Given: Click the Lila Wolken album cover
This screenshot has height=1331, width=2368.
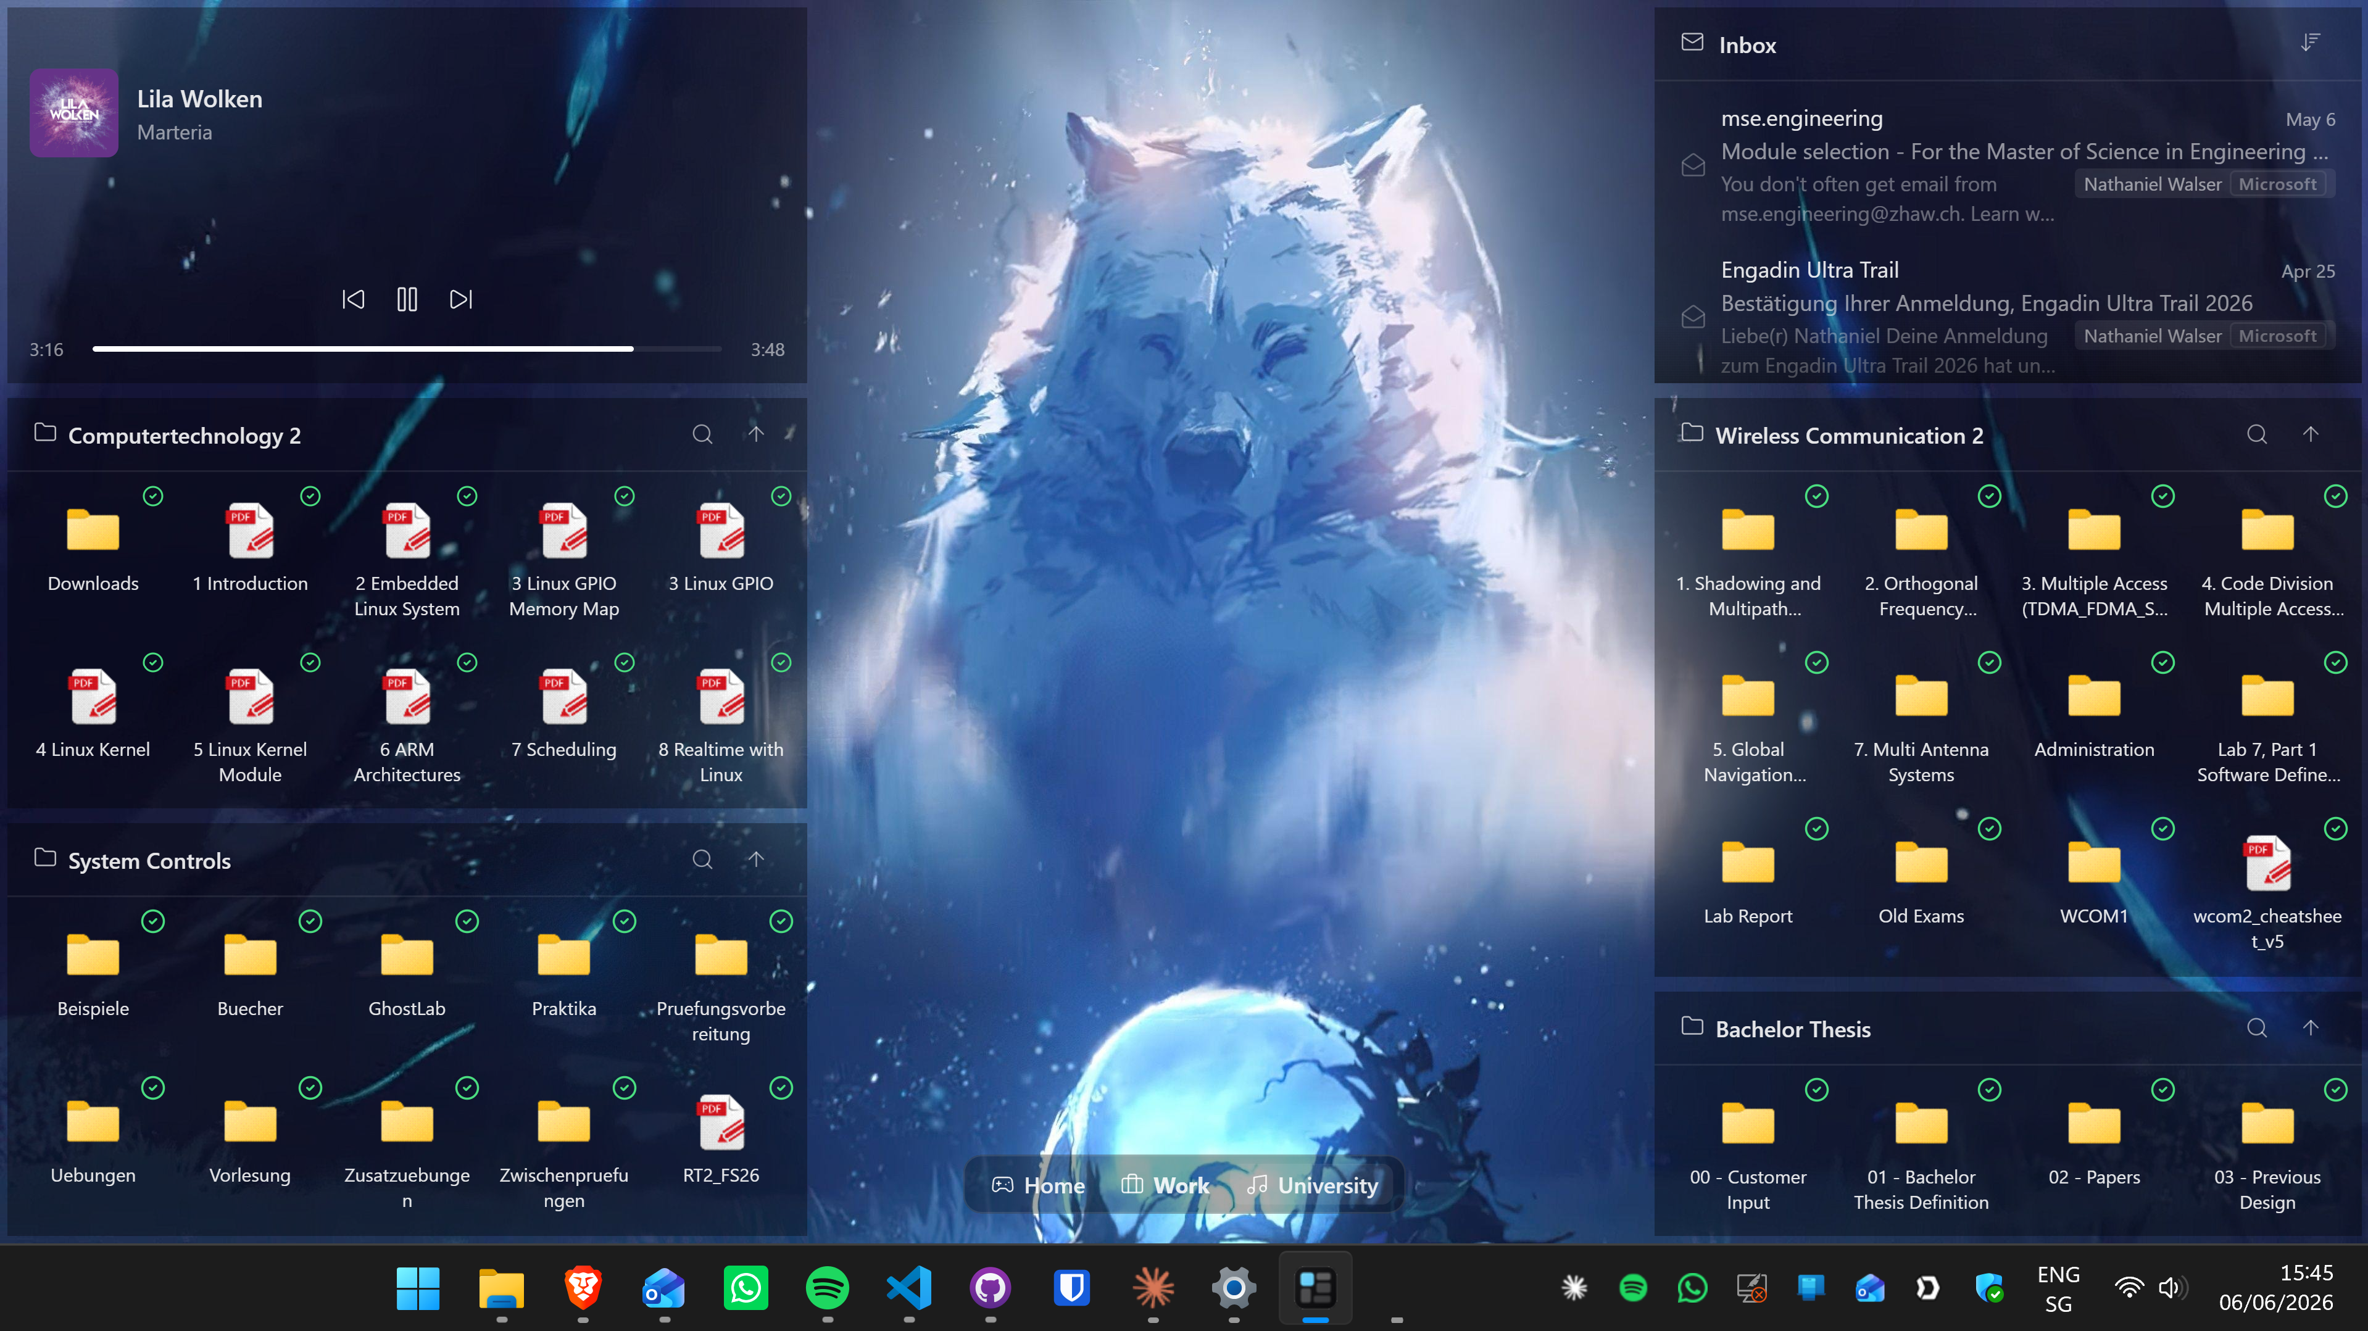Looking at the screenshot, I should [73, 113].
